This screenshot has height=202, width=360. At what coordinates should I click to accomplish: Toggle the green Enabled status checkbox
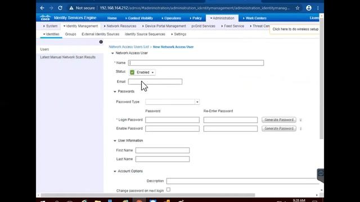pos(132,72)
